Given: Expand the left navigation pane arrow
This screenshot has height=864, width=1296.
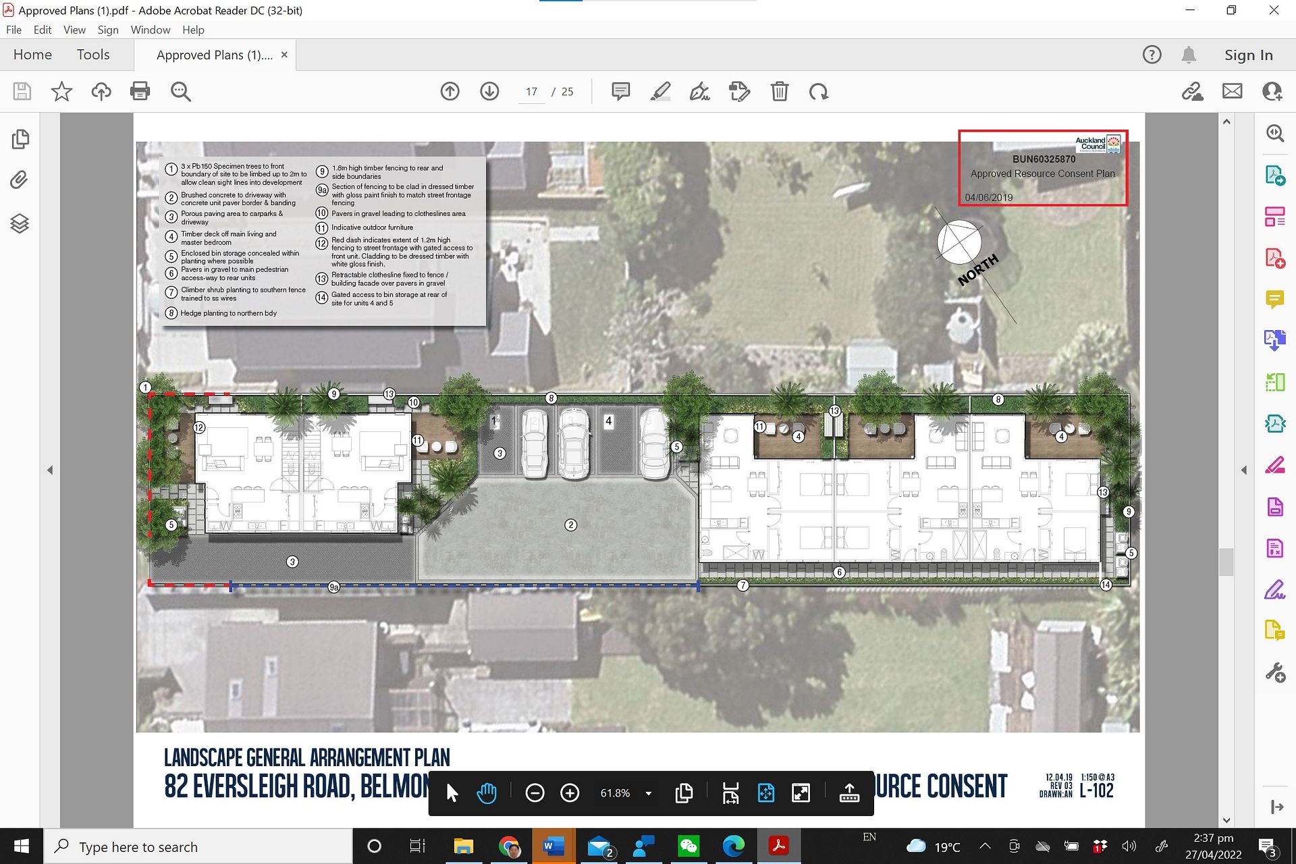Looking at the screenshot, I should pos(50,470).
